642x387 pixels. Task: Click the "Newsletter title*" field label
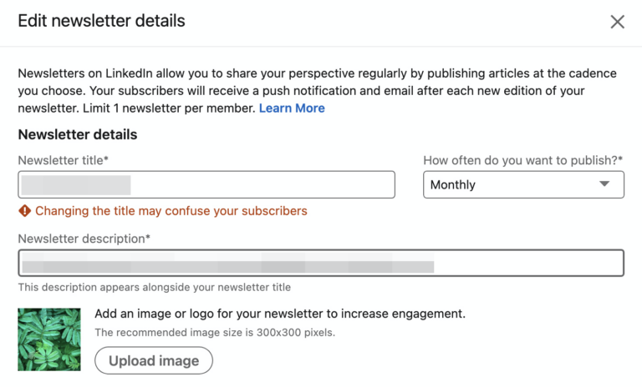[63, 161]
